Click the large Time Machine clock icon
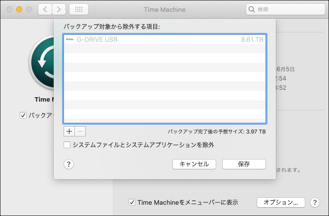The height and width of the screenshot is (216, 329). [x=41, y=62]
